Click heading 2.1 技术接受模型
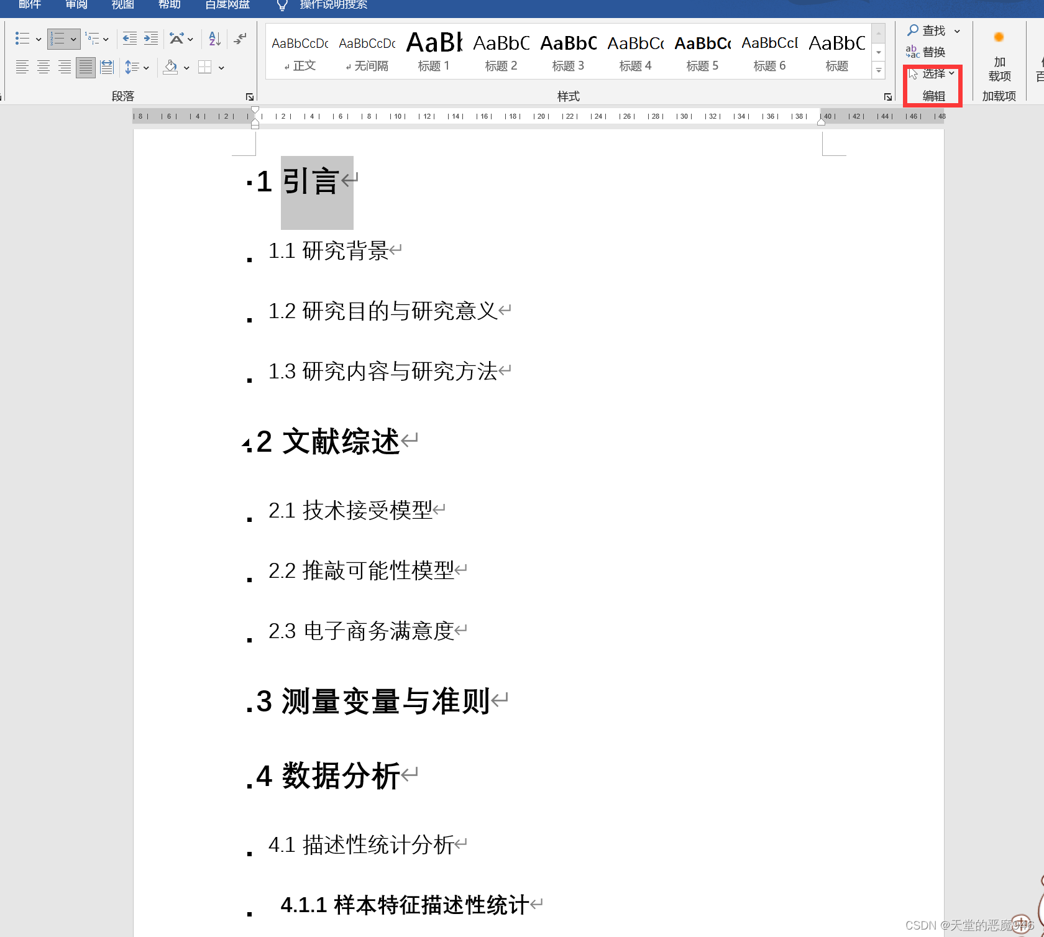 tap(350, 511)
